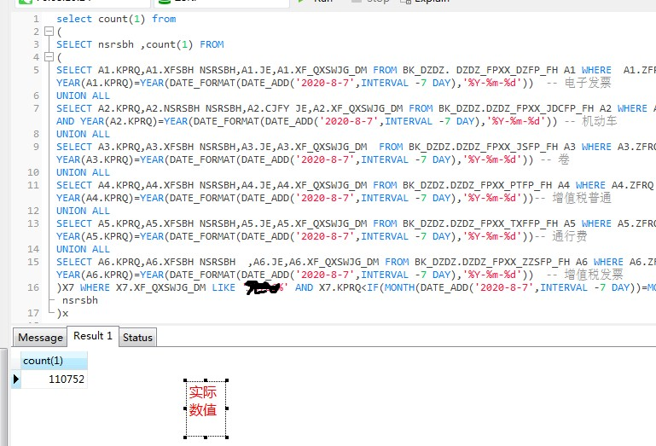Collapse the code fold marker on line 4
The height and width of the screenshot is (446, 656).
pyautogui.click(x=48, y=57)
